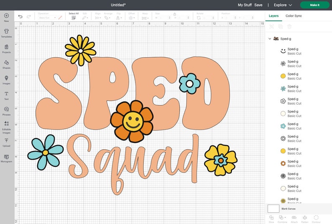Viewport: 332px width, 224px height.
Task: Click the Squad script text on canvas
Action: 133,164
